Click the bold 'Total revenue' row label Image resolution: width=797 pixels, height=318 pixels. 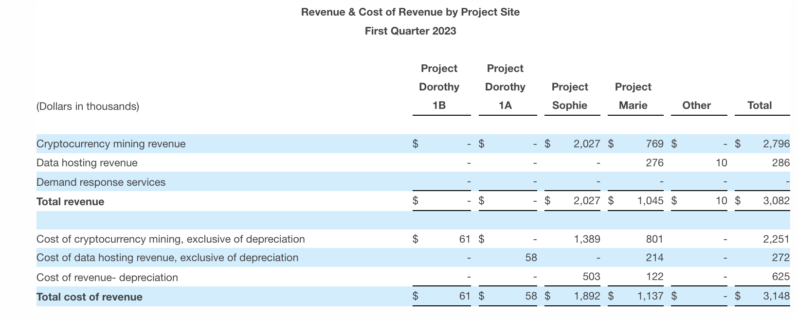(x=71, y=202)
